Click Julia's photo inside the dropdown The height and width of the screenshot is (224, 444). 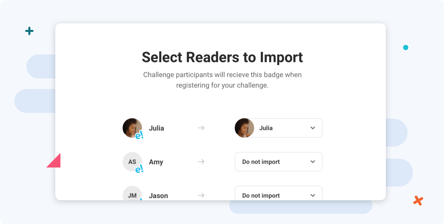coord(244,128)
